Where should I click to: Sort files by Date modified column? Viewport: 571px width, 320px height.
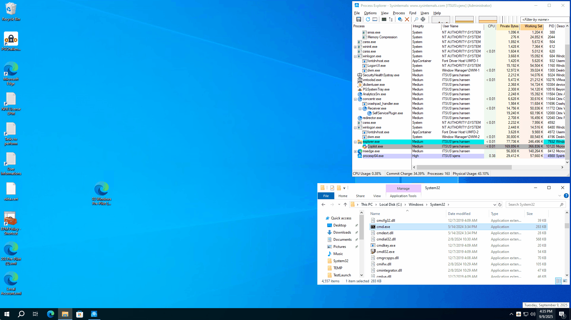click(x=467, y=214)
